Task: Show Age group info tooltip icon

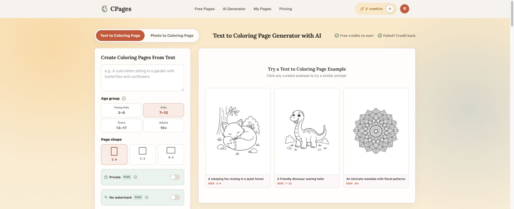Action: 124,98
